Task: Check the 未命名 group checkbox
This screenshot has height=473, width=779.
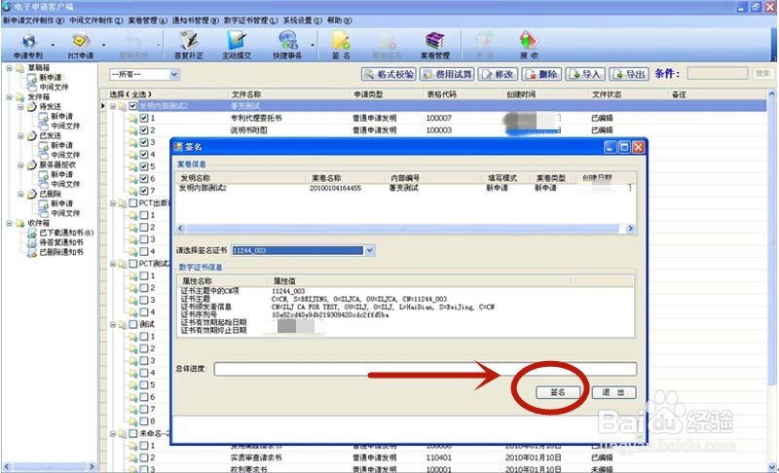Action: point(133,433)
